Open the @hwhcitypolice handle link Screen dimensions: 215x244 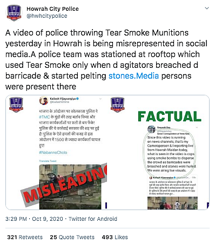click(47, 16)
